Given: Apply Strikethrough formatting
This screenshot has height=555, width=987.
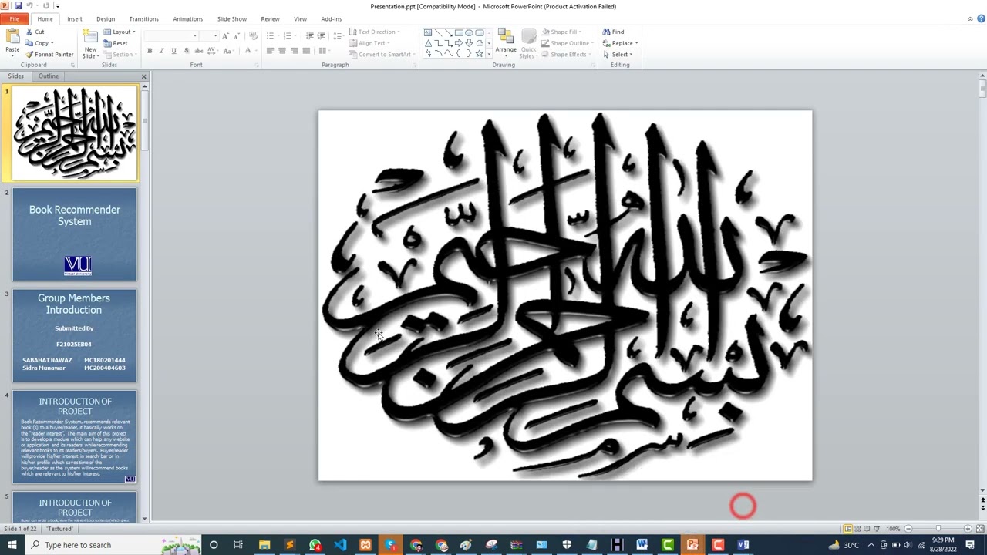Looking at the screenshot, I should [x=199, y=51].
